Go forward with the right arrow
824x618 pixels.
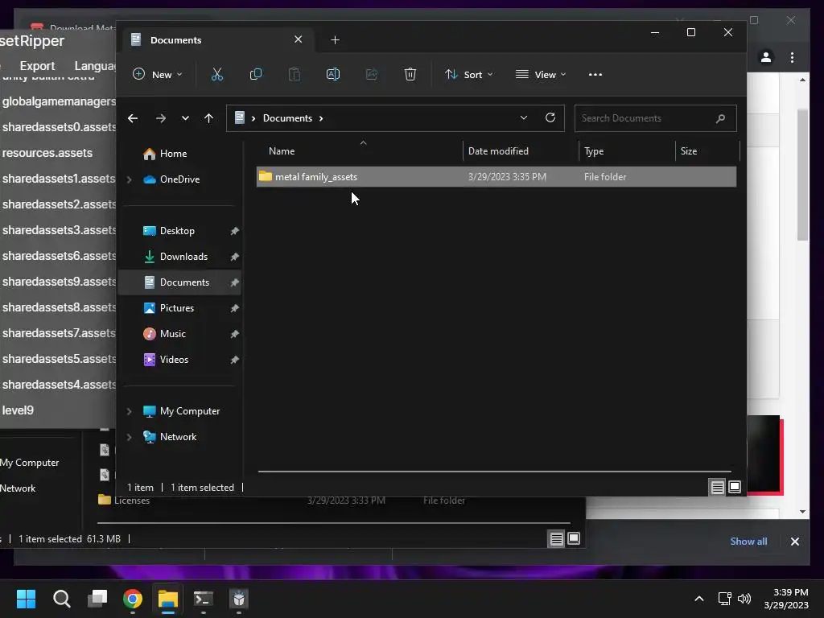[x=161, y=119]
